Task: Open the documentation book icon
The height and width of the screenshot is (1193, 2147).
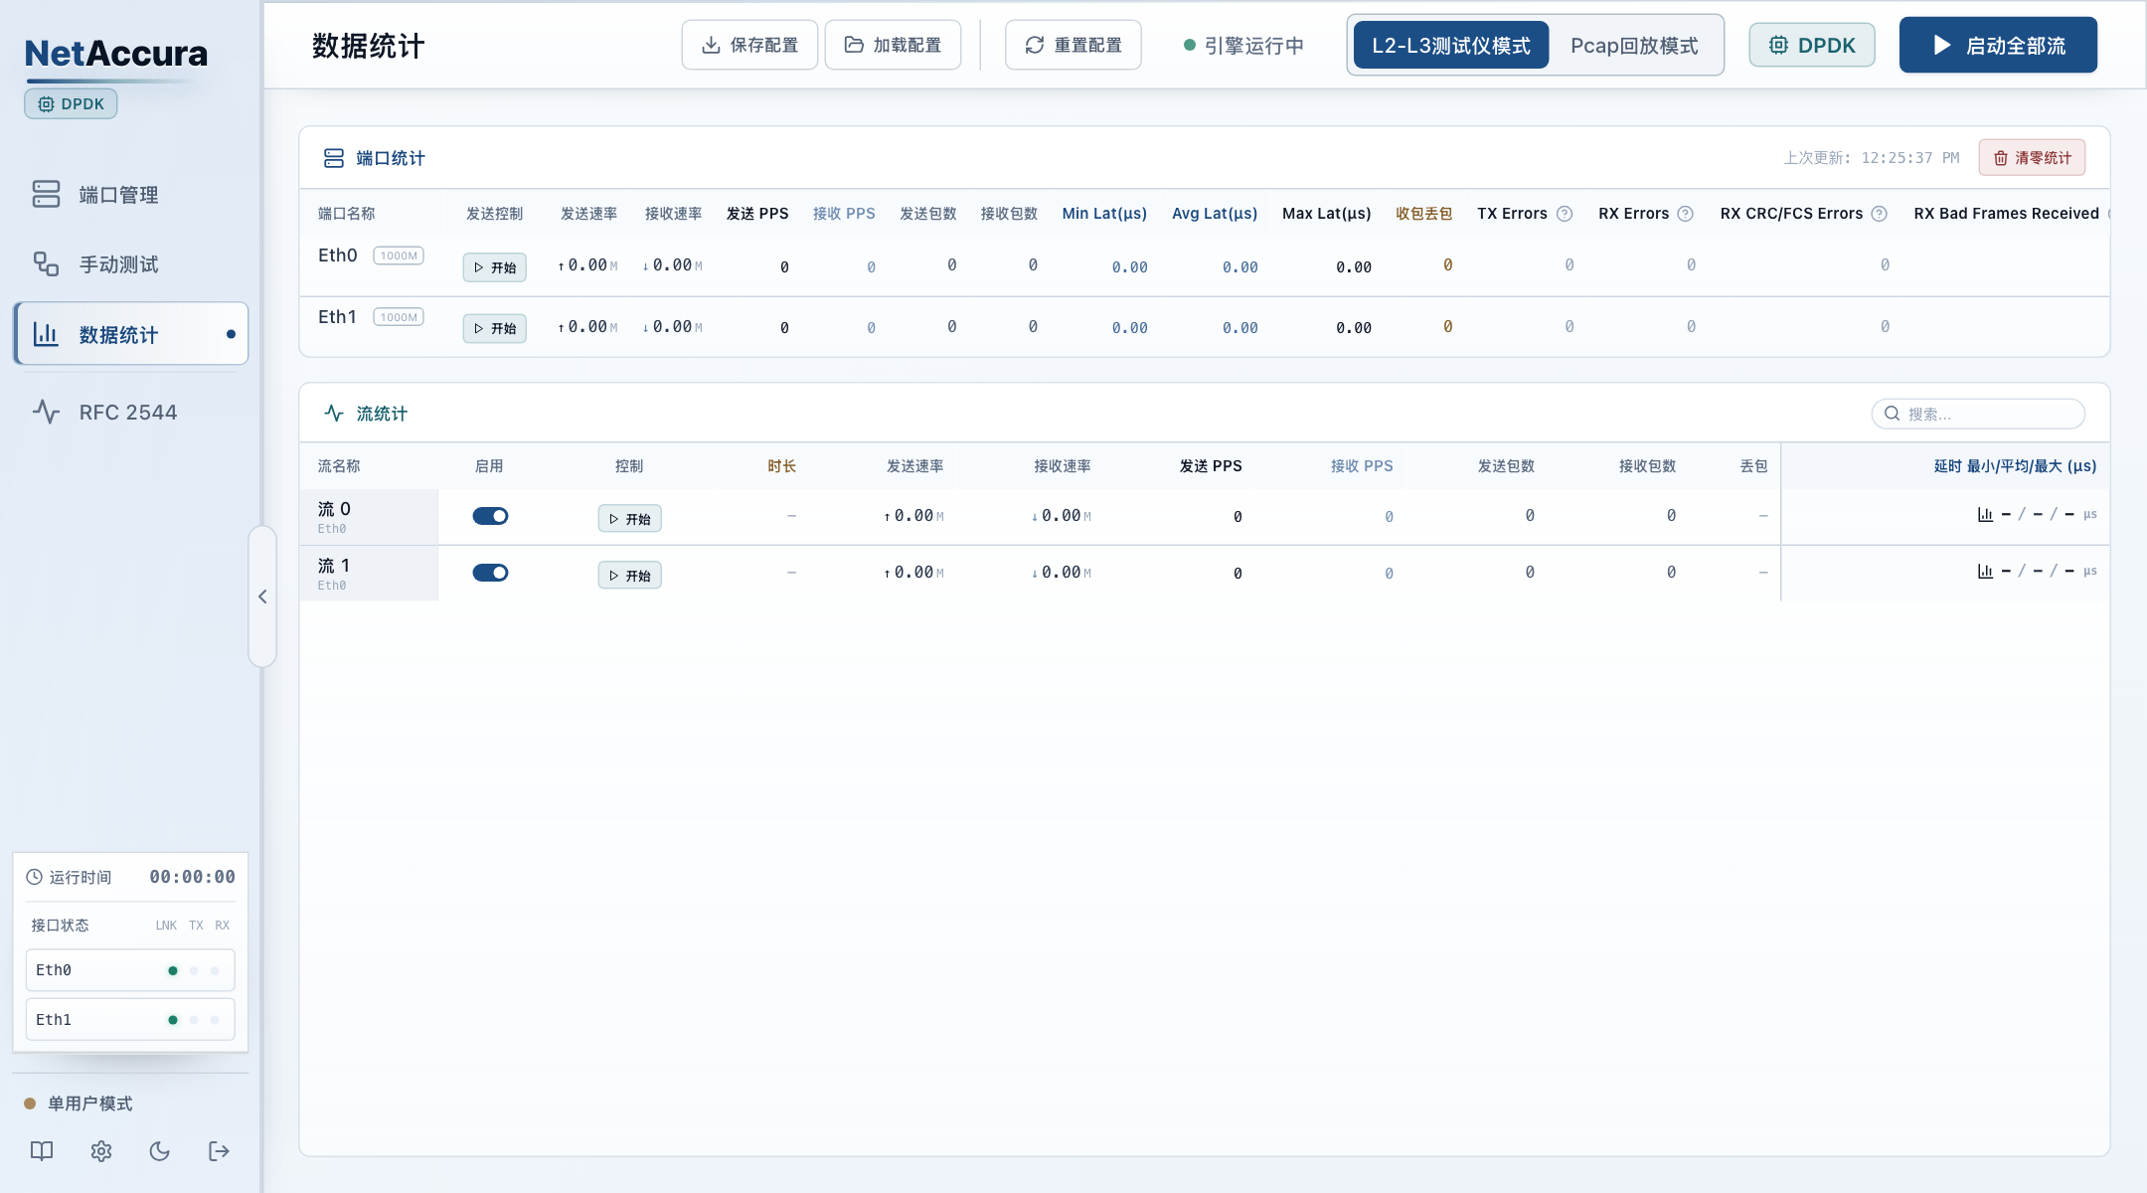Action: (x=42, y=1151)
